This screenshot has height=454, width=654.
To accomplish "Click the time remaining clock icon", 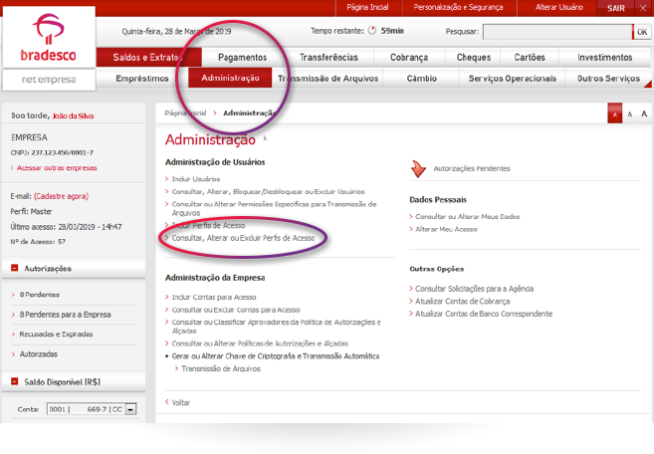I will click(372, 31).
